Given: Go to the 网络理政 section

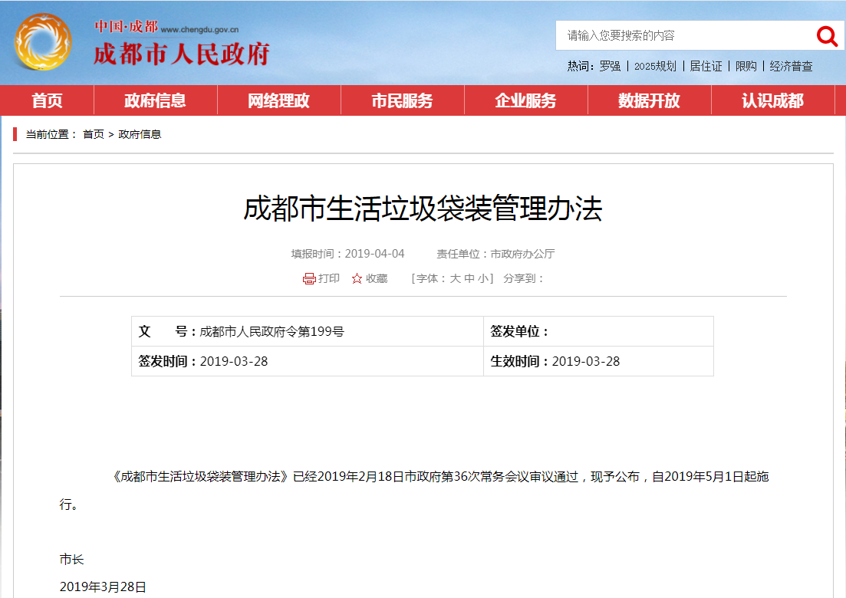Looking at the screenshot, I should tap(278, 100).
